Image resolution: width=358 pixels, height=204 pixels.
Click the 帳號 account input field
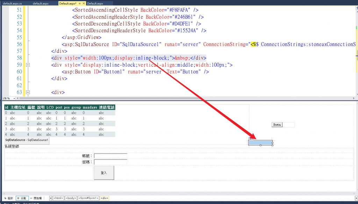click(110, 156)
